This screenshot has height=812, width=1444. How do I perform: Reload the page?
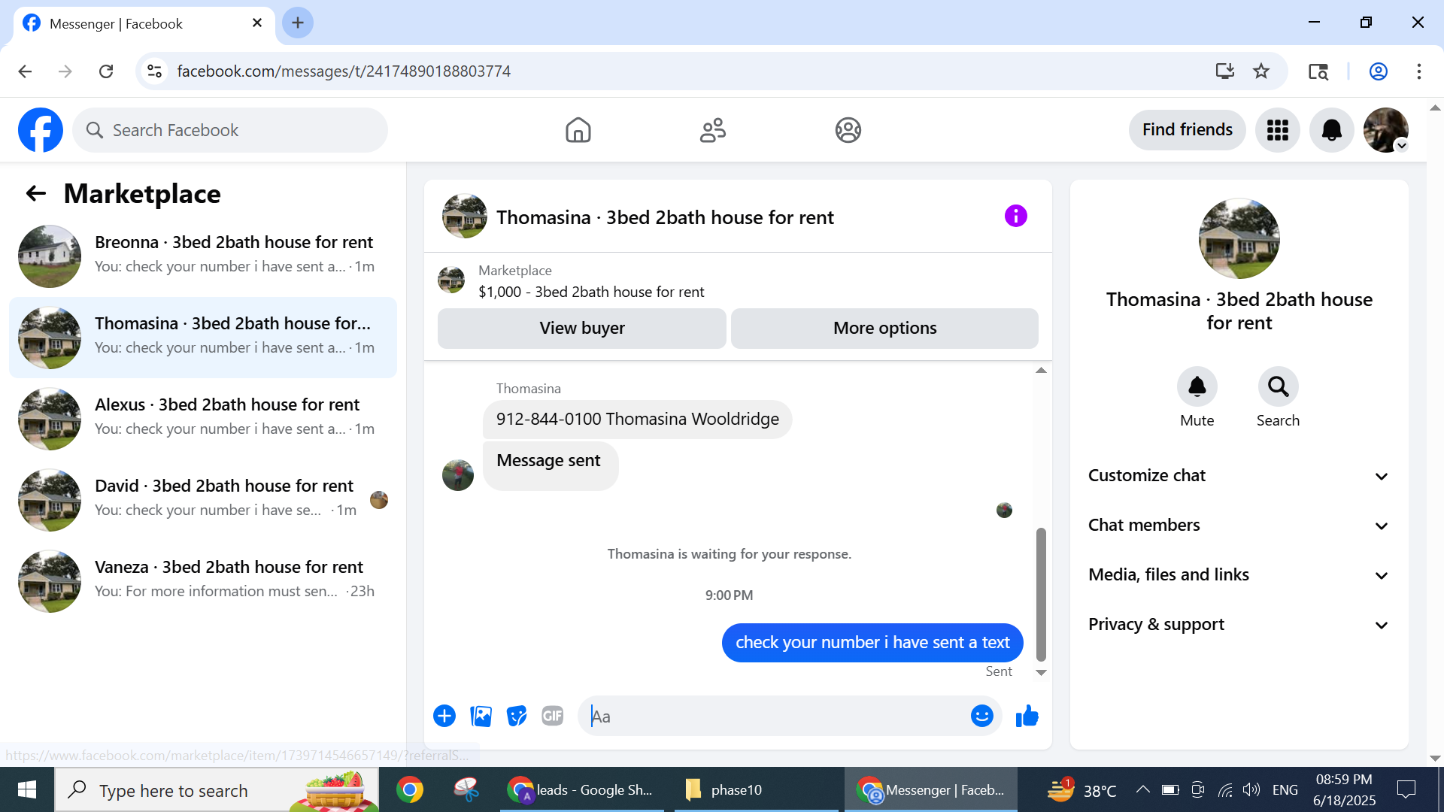pos(106,71)
